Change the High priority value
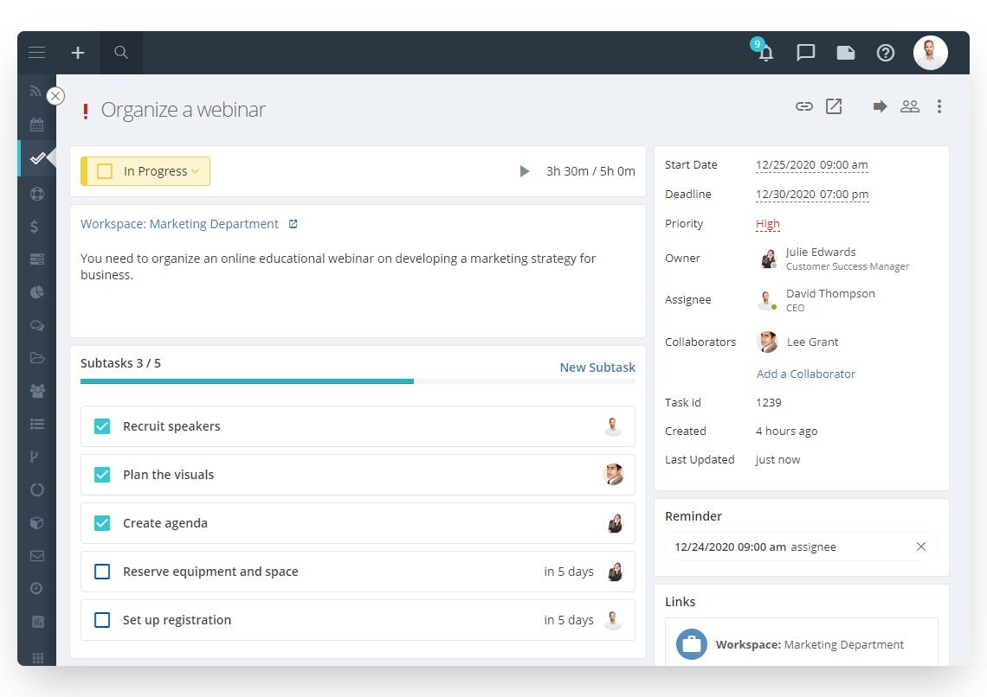 coord(767,224)
